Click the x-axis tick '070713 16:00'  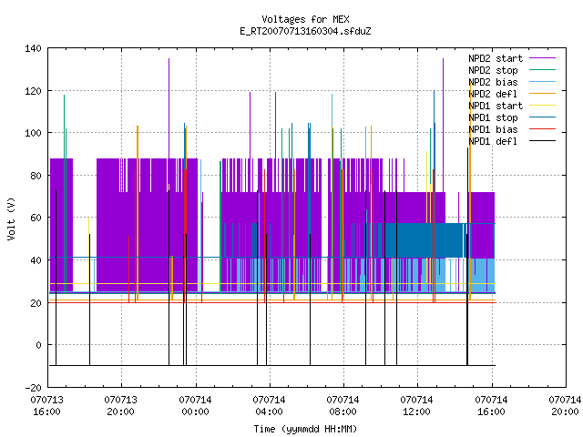(46, 406)
